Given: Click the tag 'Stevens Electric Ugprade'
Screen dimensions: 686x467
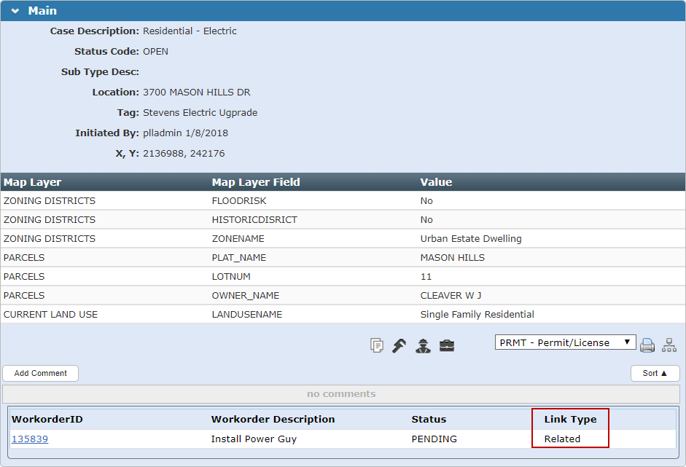Looking at the screenshot, I should pos(200,113).
